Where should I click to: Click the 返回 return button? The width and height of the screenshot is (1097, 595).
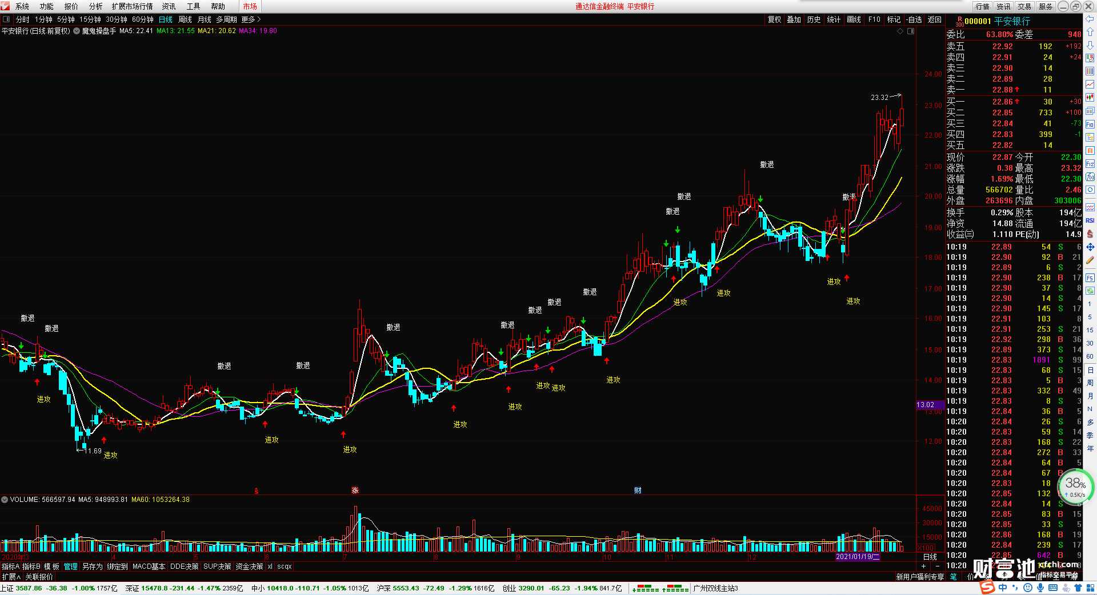tap(935, 19)
